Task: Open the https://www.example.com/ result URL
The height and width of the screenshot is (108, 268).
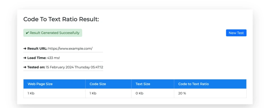Action: [70, 48]
